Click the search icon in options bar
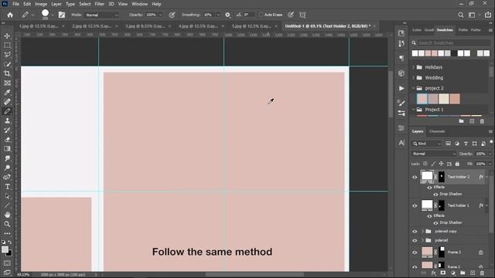Viewport: 495px width, 278px height. [461, 15]
